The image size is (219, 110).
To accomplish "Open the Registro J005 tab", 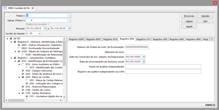I will (177, 39).
